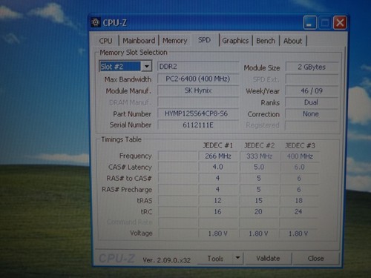Screen dimensions: 371x278
Task: Close CPU-Z with the red X
Action: click(340, 23)
